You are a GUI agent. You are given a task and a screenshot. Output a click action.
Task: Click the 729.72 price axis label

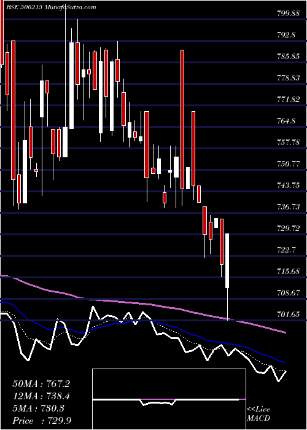(x=288, y=228)
